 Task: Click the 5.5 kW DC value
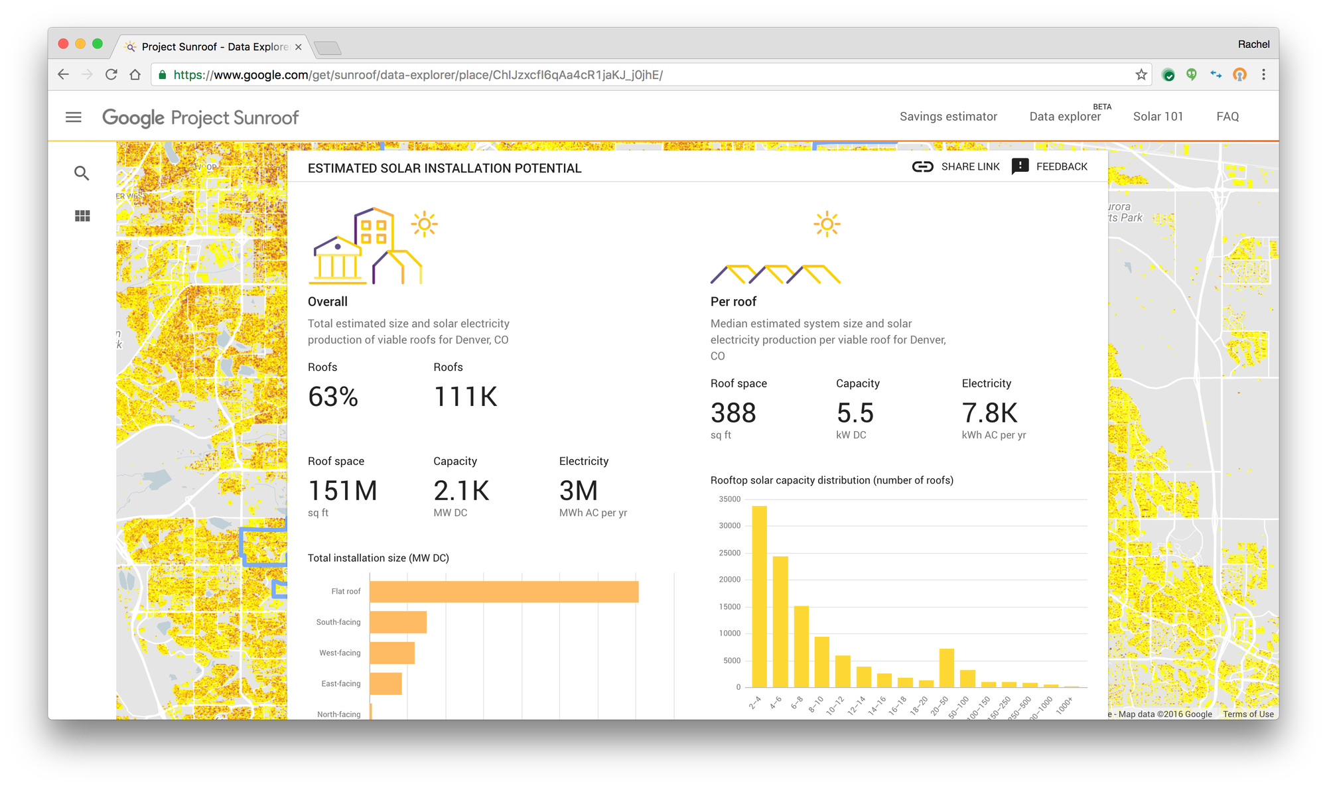coord(855,413)
